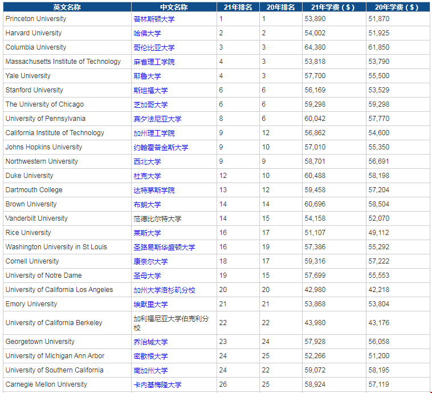Select the Emory University cell
Image resolution: width=432 pixels, height=393 pixels.
(x=67, y=304)
